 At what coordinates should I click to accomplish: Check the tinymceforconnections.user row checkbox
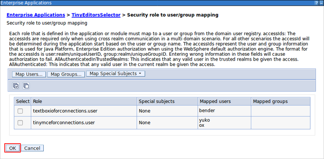(20, 123)
